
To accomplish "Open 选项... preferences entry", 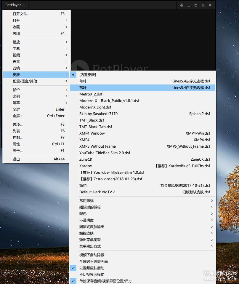I will coord(17,125).
